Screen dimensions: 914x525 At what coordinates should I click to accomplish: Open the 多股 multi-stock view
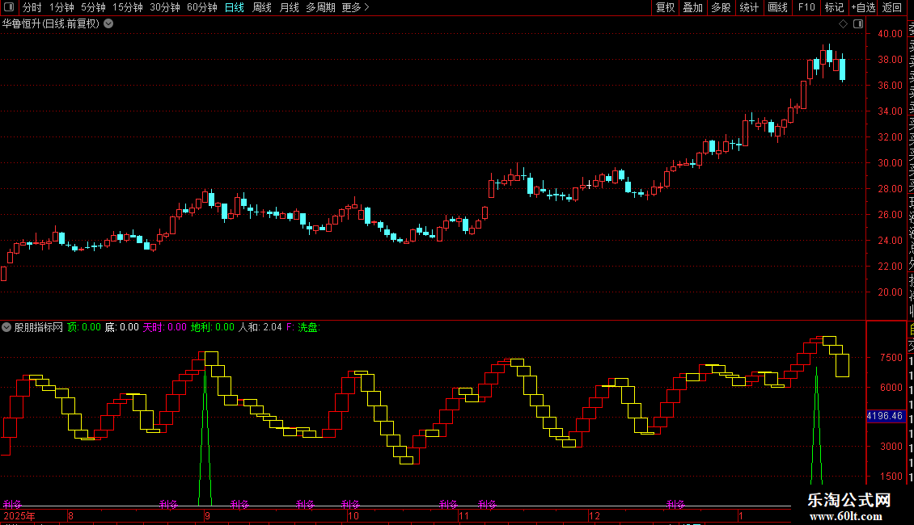coord(721,7)
